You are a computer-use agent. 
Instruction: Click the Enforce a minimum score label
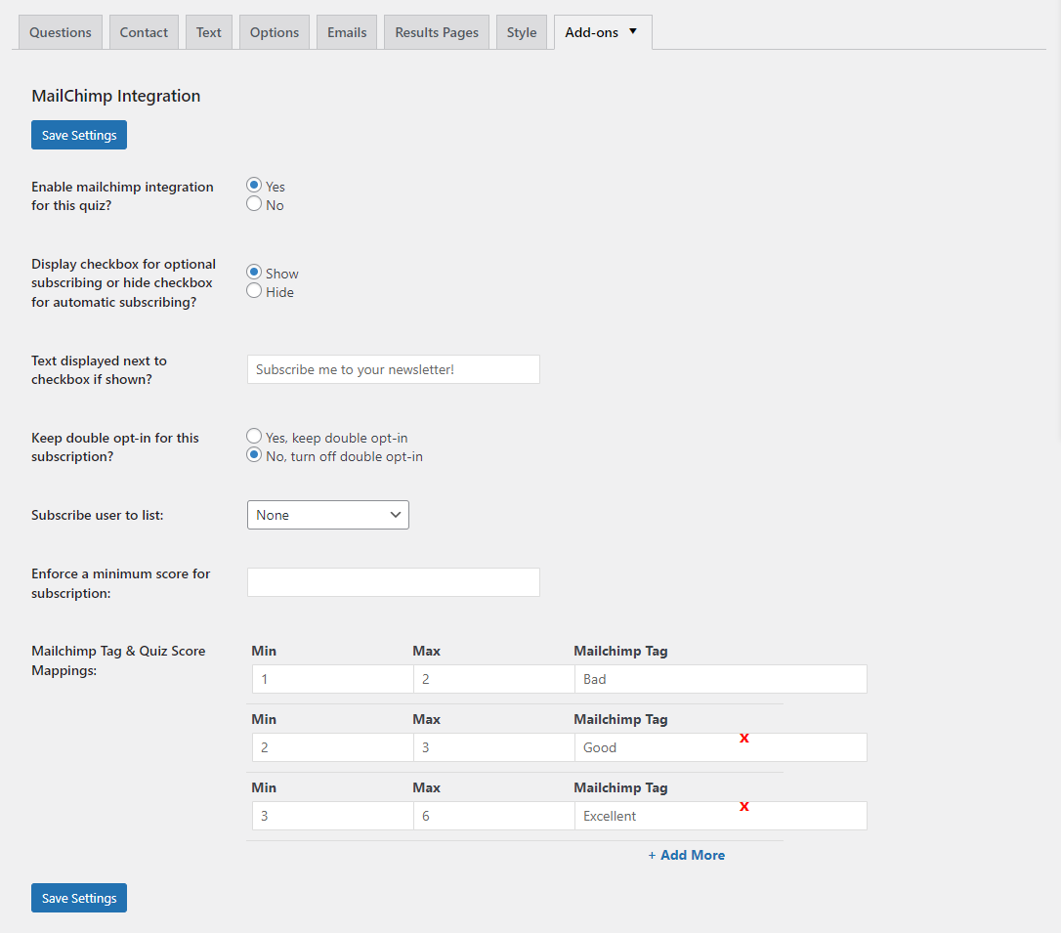[120, 583]
